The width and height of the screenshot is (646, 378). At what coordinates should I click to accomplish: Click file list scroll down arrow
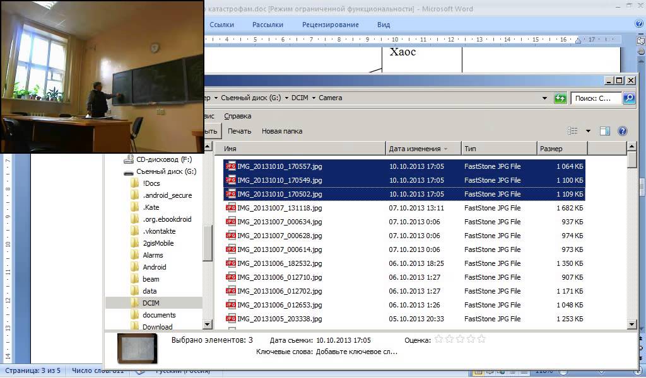(x=632, y=324)
